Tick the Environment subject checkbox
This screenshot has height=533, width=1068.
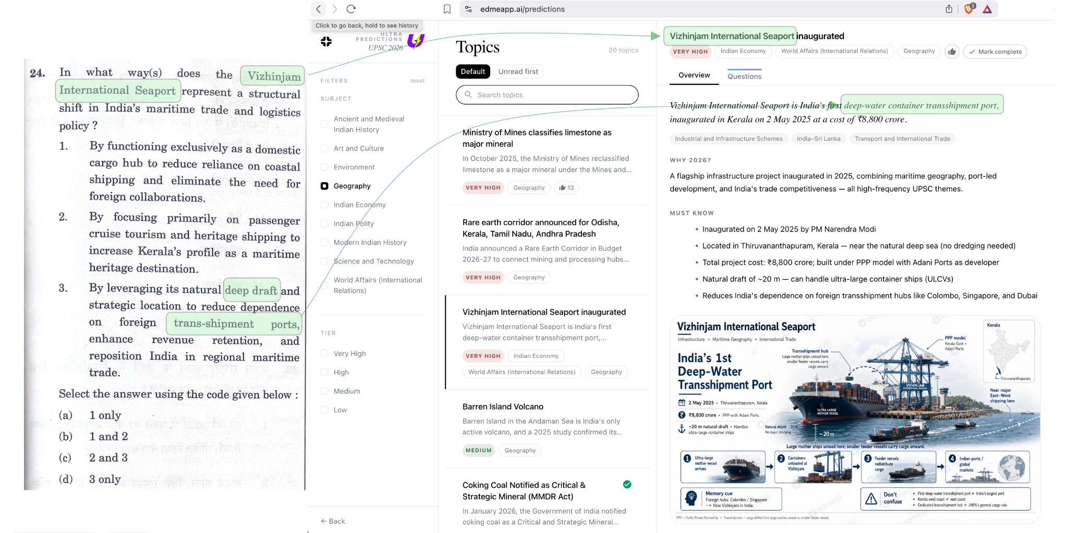pyautogui.click(x=324, y=167)
